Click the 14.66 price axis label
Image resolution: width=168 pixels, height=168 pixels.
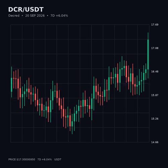155,142
